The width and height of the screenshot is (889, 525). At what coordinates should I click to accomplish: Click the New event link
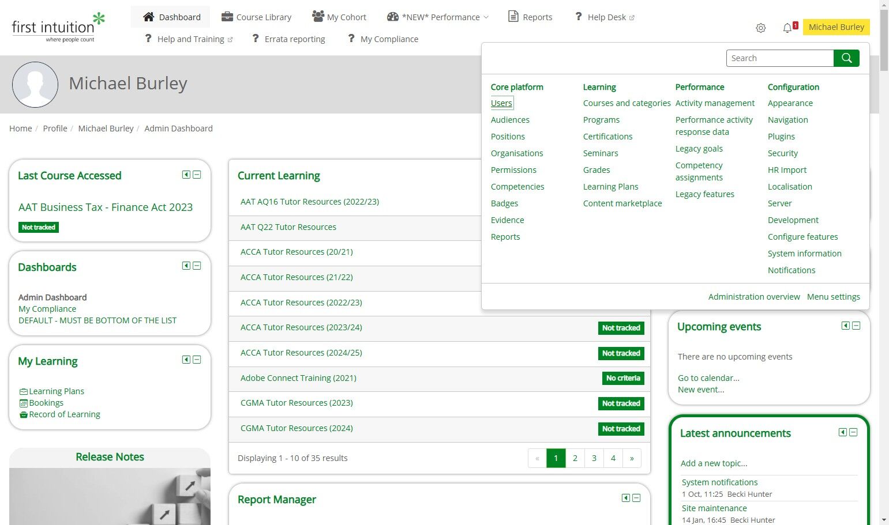pyautogui.click(x=701, y=390)
